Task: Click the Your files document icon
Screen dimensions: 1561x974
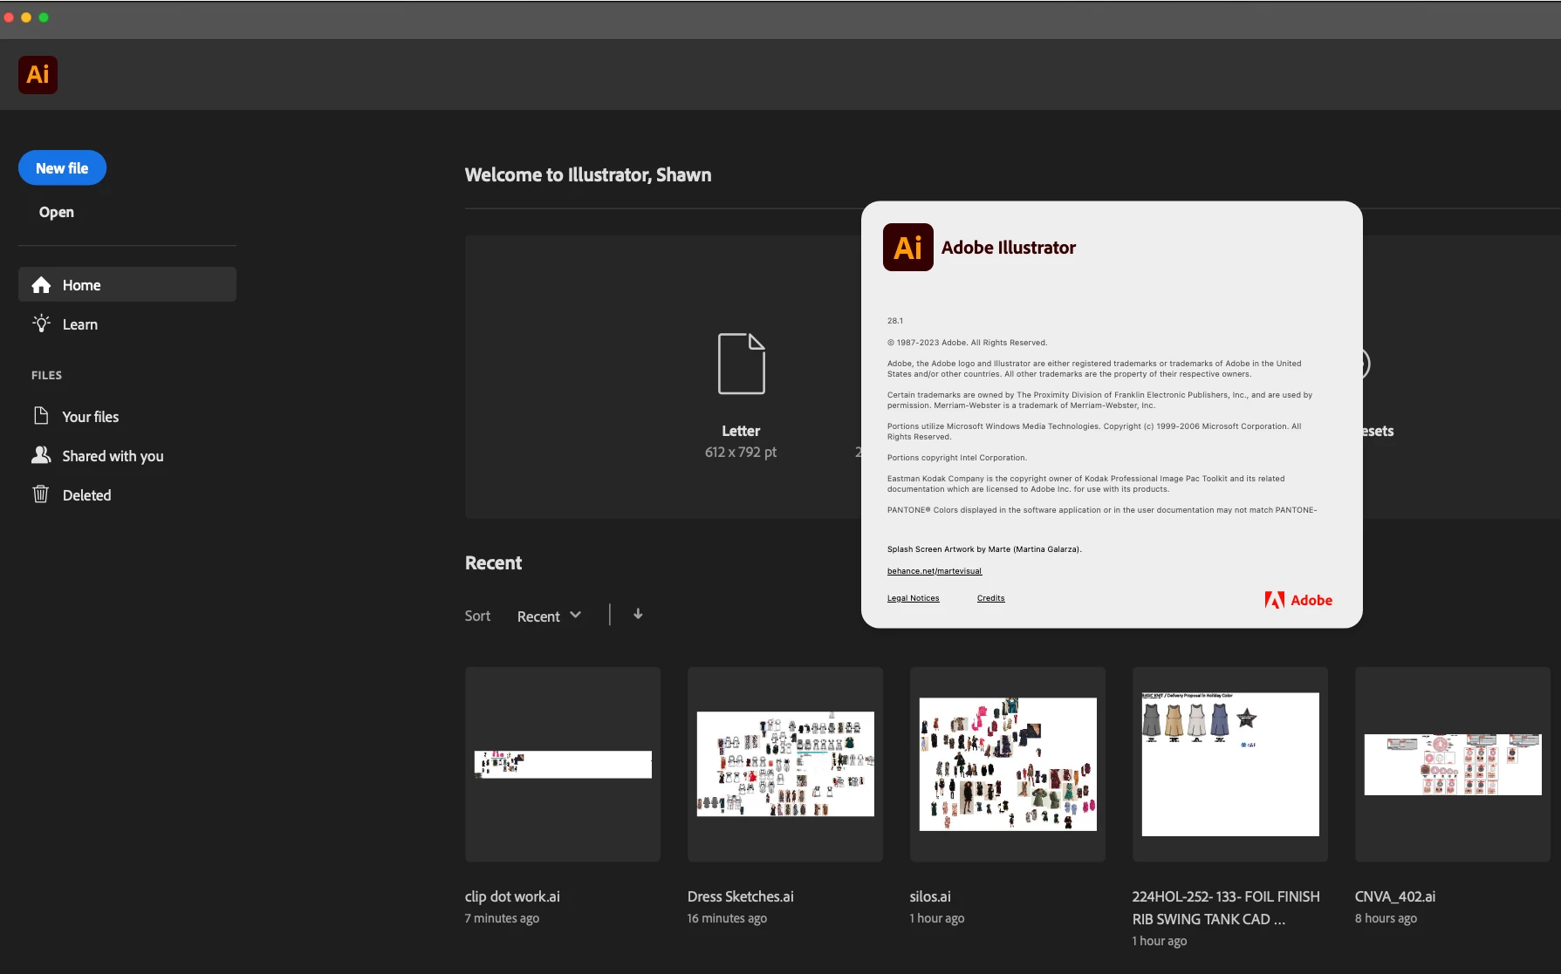Action: coord(41,415)
